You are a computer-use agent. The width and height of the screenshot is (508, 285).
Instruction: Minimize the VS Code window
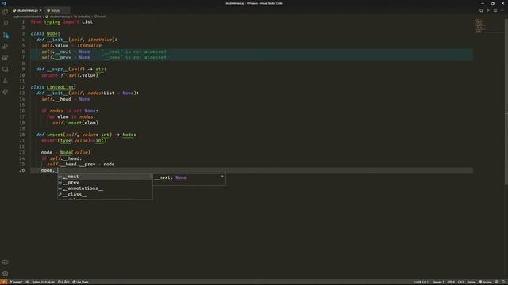click(x=483, y=3)
